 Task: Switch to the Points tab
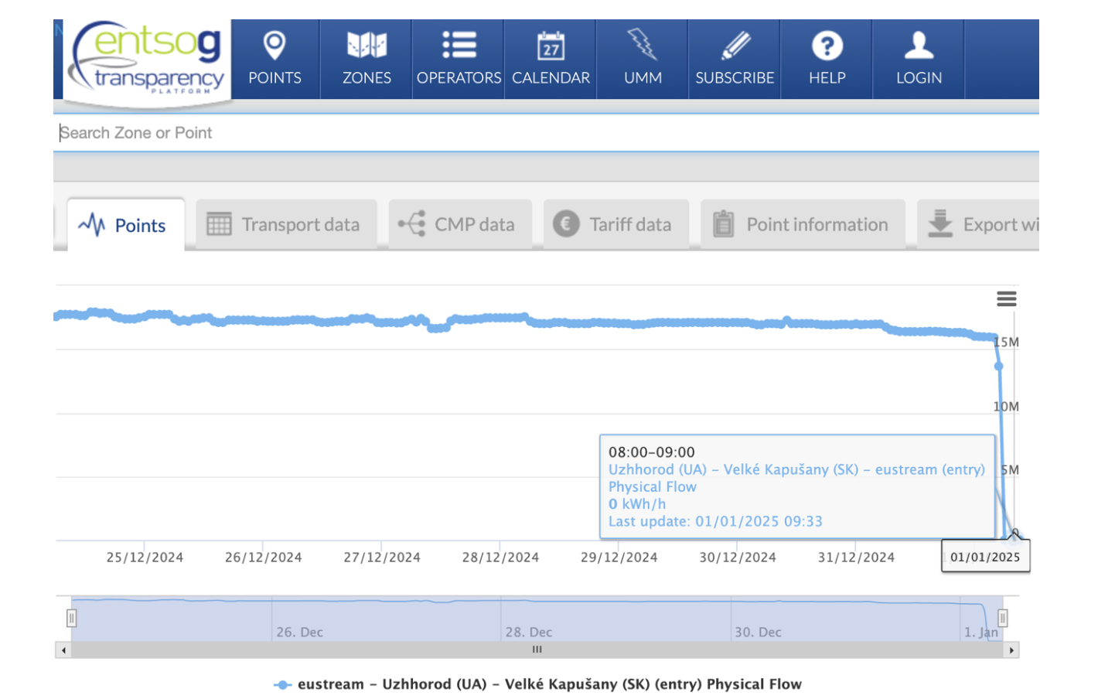click(x=126, y=225)
